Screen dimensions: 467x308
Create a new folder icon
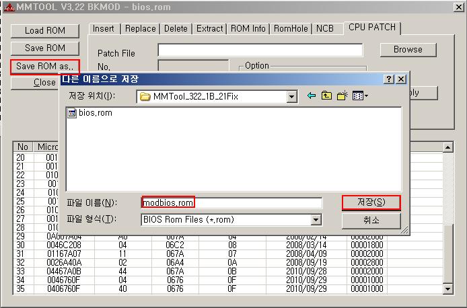point(343,95)
